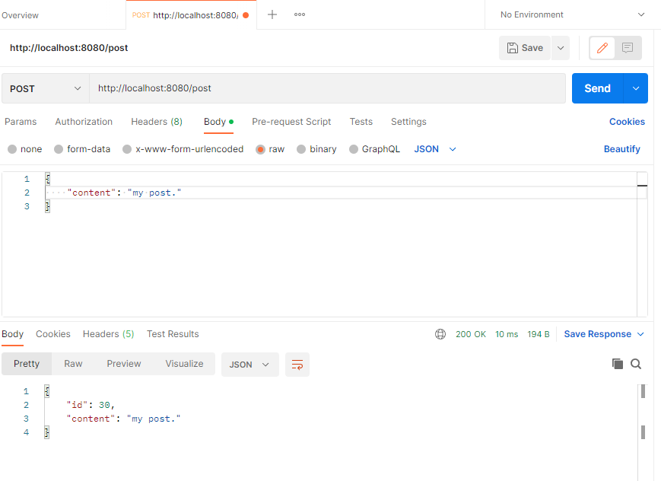Open the Tests tab
This screenshot has width=661, height=481.
tap(361, 122)
